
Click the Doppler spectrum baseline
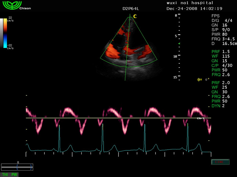coord(118,118)
